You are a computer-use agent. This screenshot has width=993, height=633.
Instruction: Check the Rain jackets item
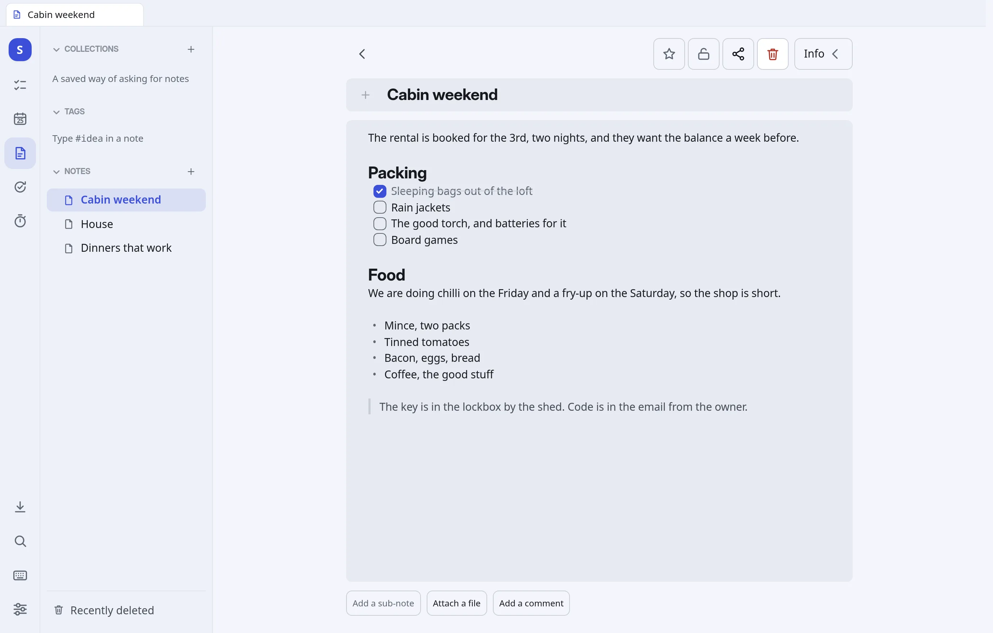click(x=380, y=207)
